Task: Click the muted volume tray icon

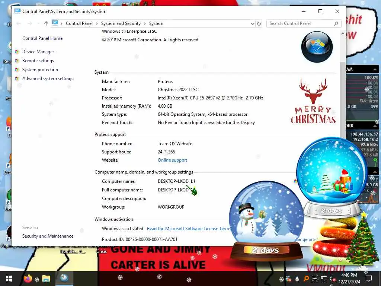Action: (x=332, y=279)
